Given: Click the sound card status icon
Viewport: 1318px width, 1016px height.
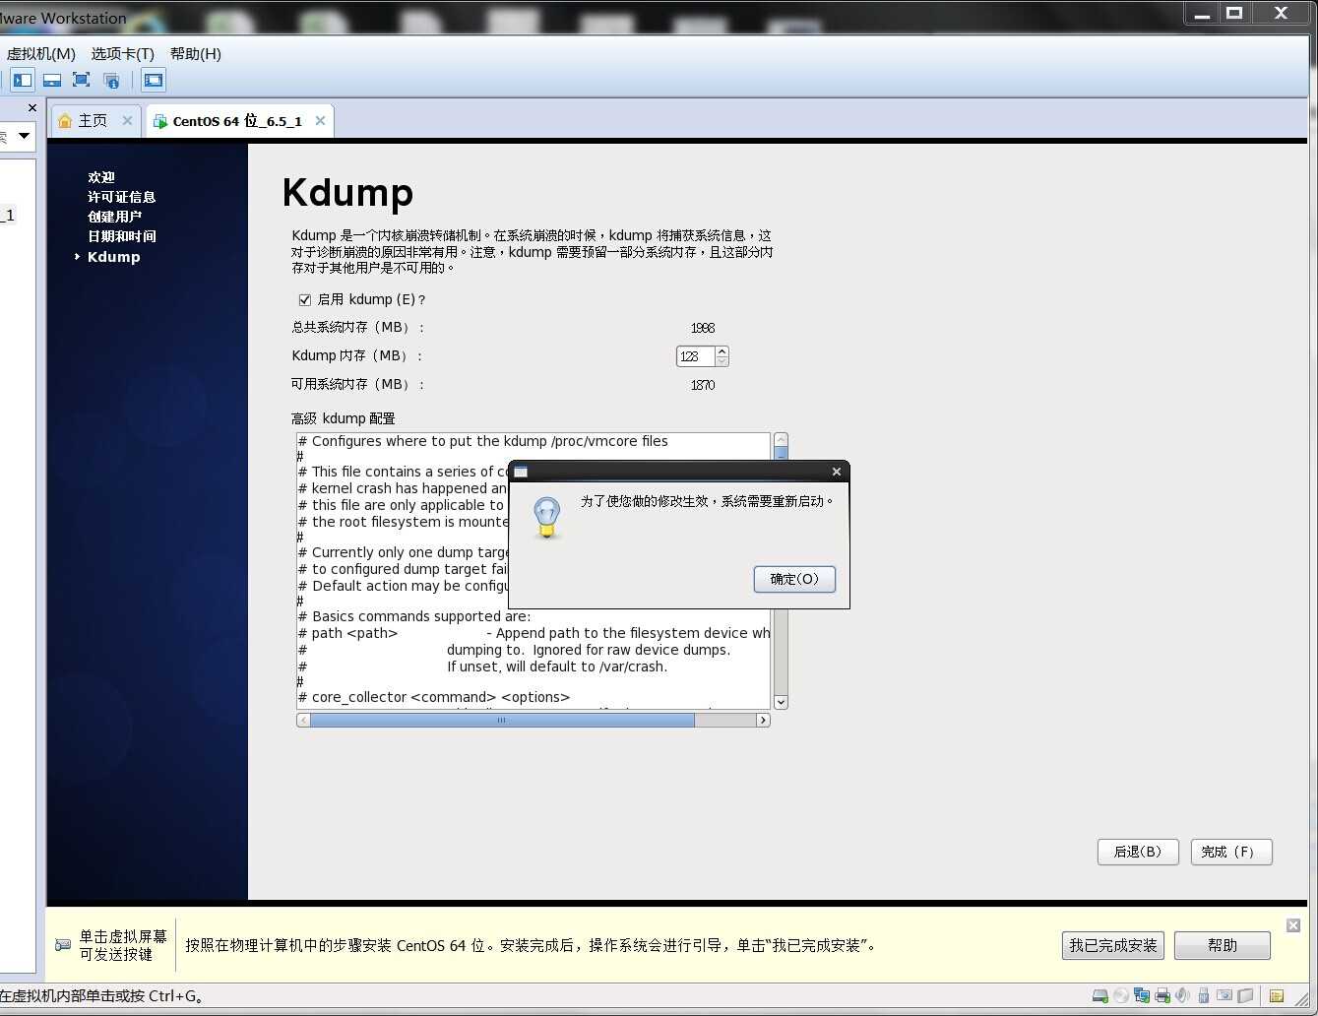Looking at the screenshot, I should point(1182,995).
